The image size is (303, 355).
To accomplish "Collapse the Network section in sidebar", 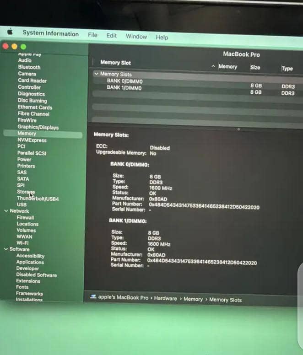I will pos(6,211).
